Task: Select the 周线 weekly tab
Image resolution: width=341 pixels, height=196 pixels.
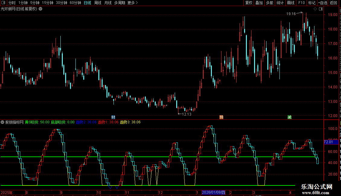Action: pos(98,3)
